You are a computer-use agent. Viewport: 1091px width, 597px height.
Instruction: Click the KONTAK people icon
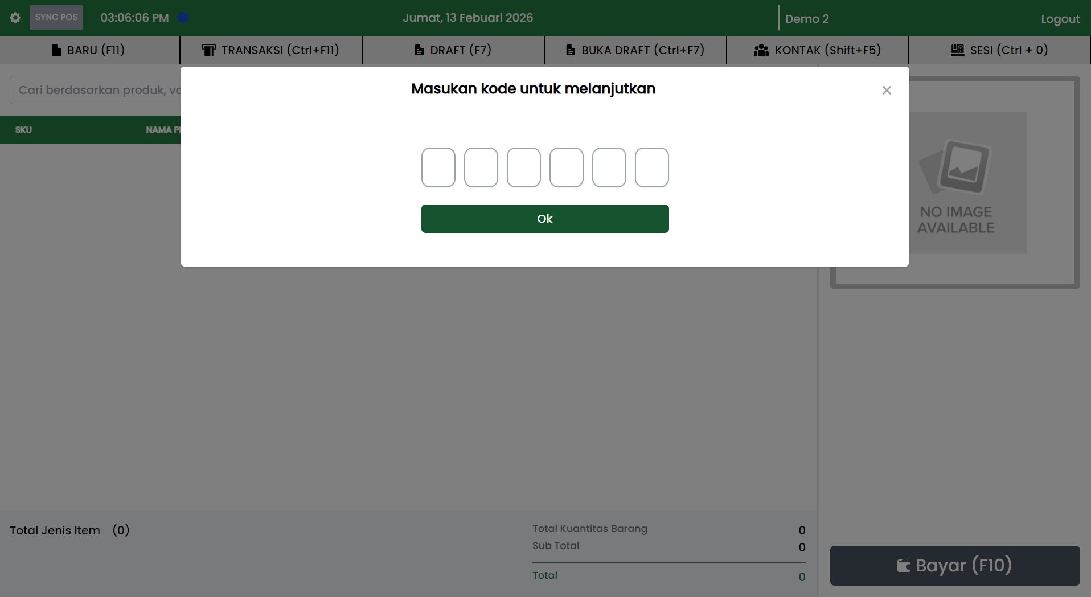pyautogui.click(x=761, y=50)
